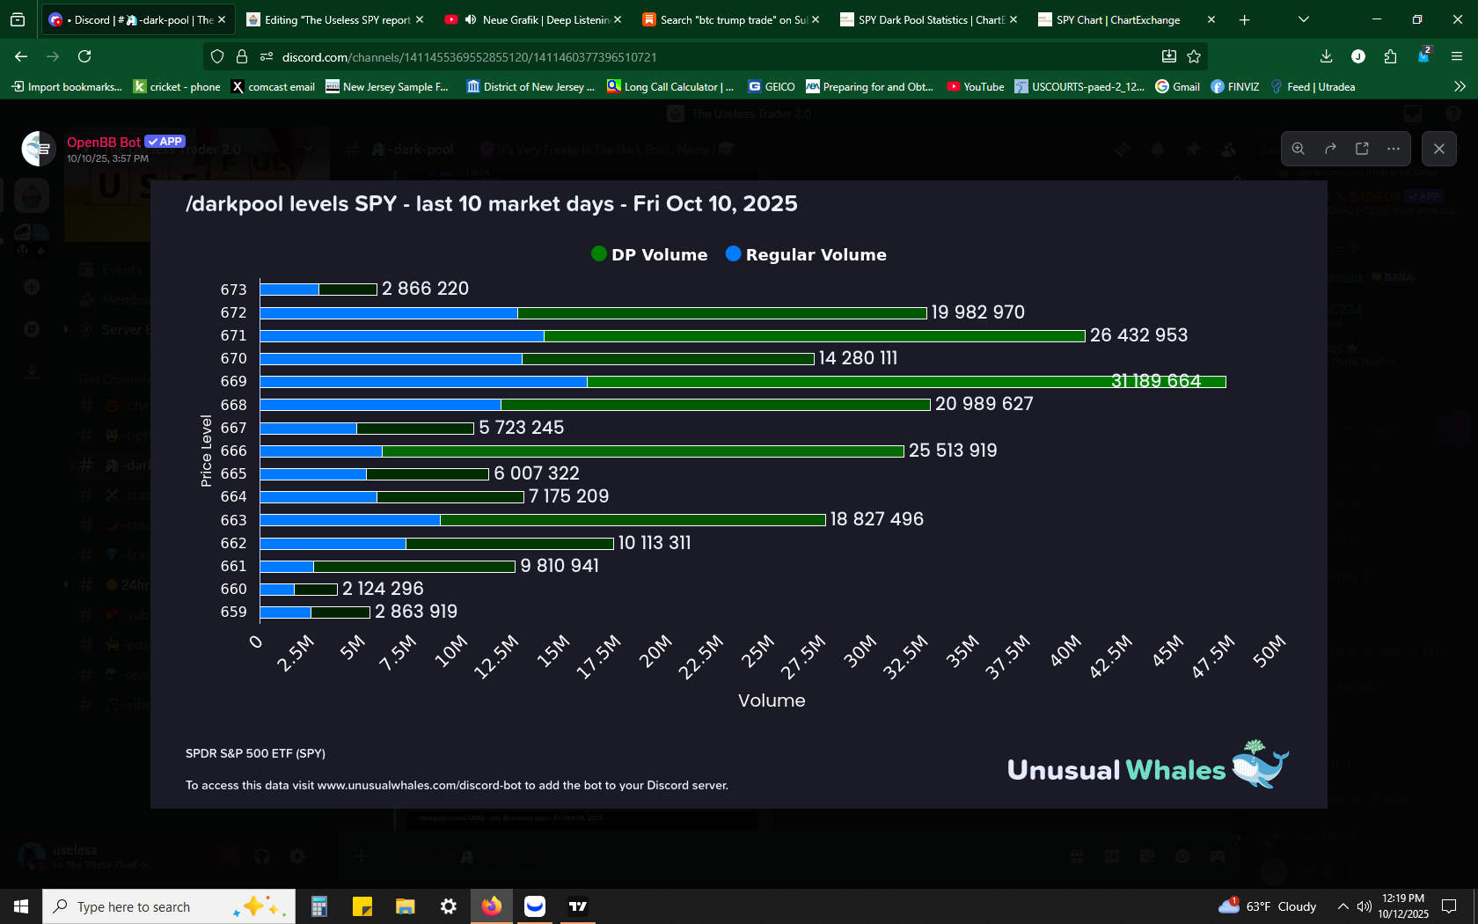Open the more options ellipsis in image viewer
The image size is (1478, 924).
pyautogui.click(x=1394, y=149)
